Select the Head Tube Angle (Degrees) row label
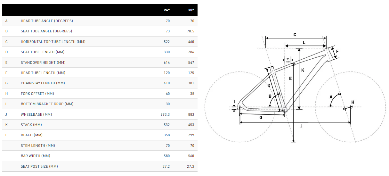Image resolution: width=389 pixels, height=176 pixels. (47, 21)
